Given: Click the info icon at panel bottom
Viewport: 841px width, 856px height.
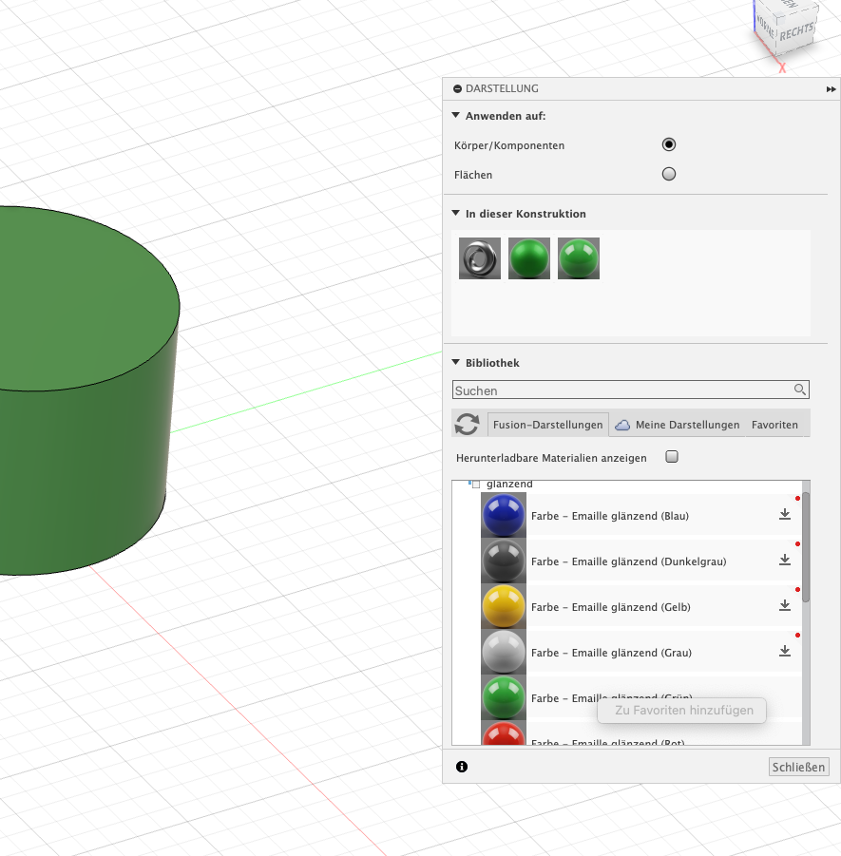Looking at the screenshot, I should (462, 767).
